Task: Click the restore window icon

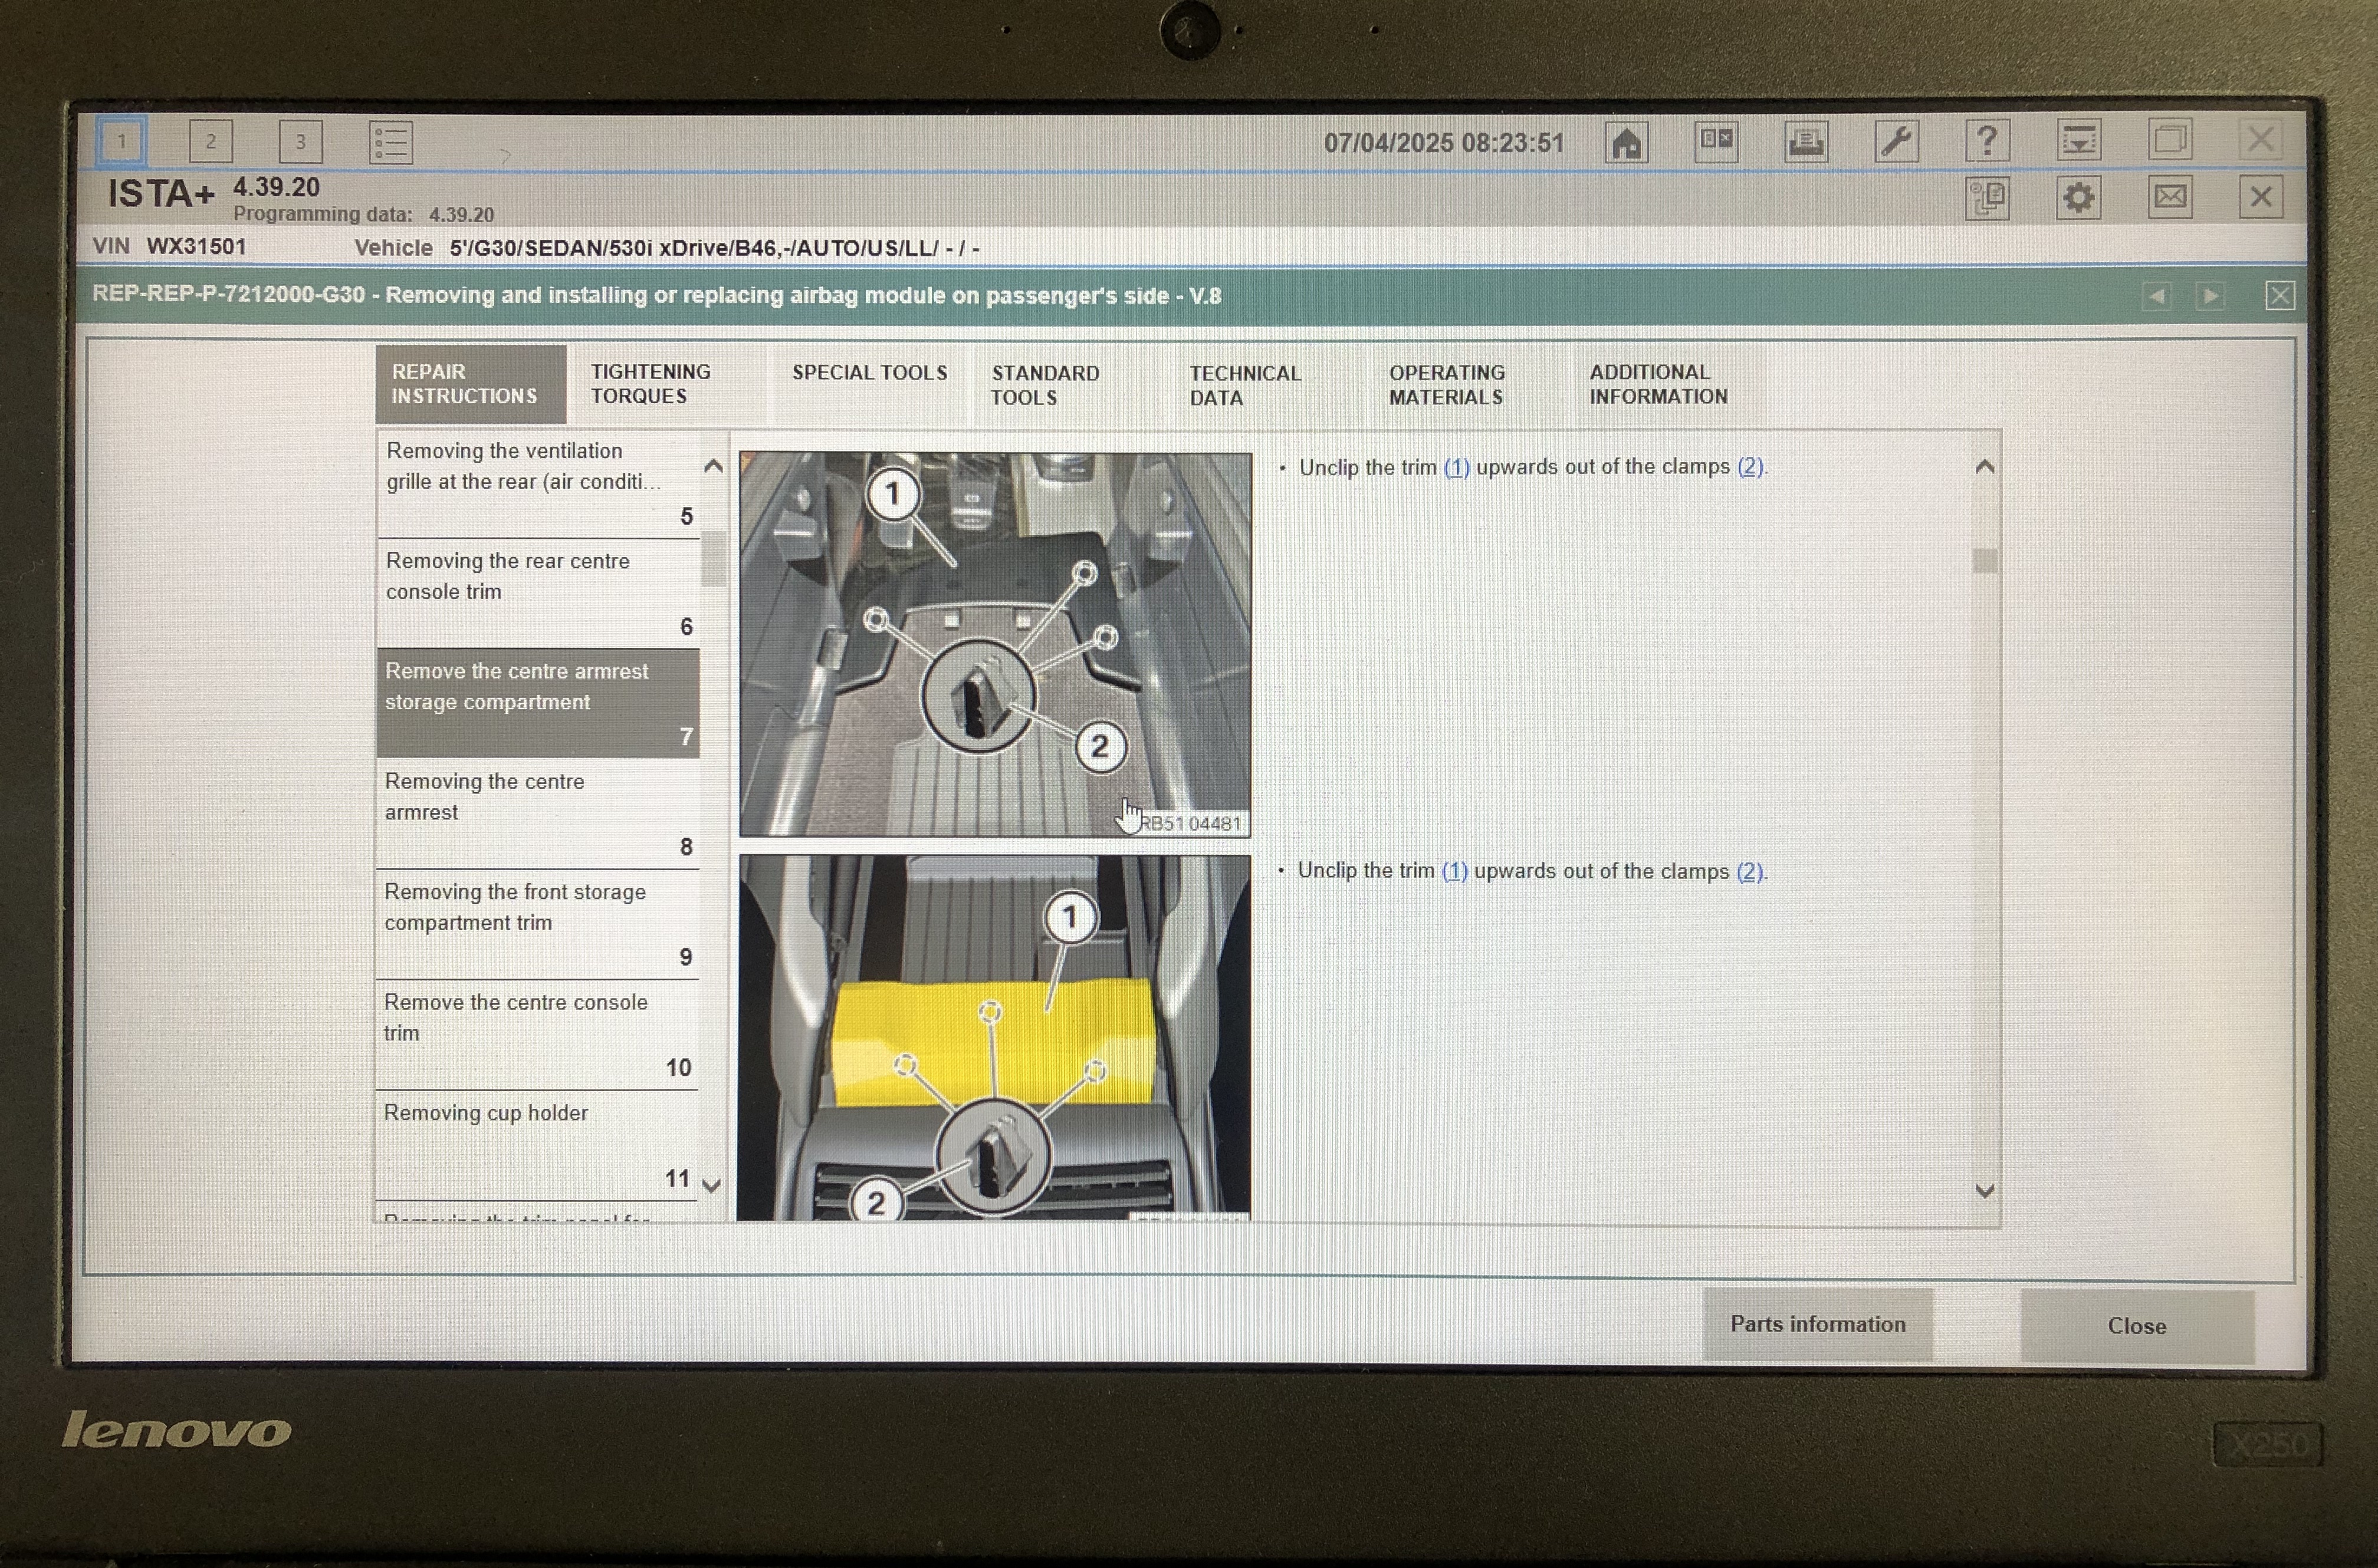Action: (x=2170, y=139)
